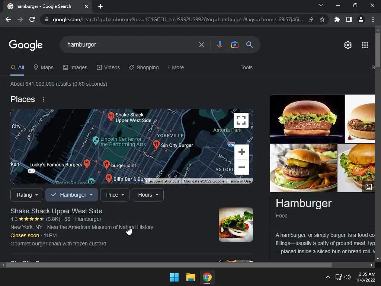The height and width of the screenshot is (286, 381).
Task: Click the burger joint map pin
Action: tap(106, 164)
